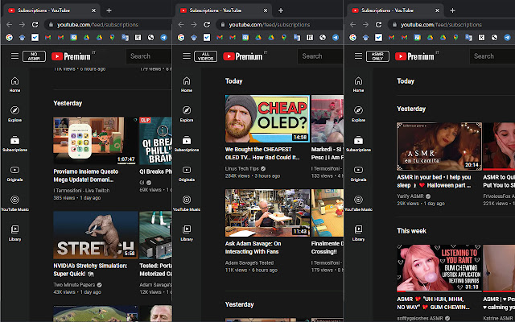Viewport: 515px width, 322px height.
Task: Open Library in ASMR ONLY window sidebar
Action: pyautogui.click(x=358, y=233)
